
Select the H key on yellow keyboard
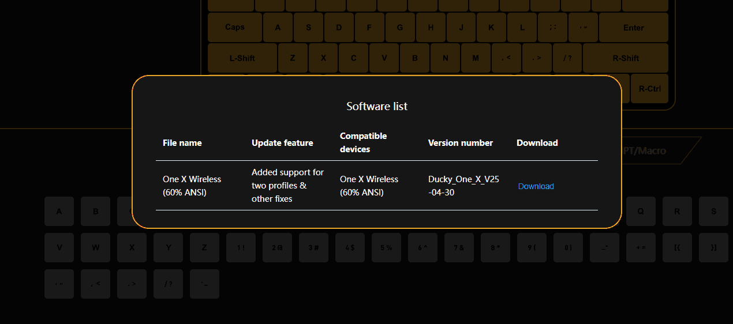(431, 27)
